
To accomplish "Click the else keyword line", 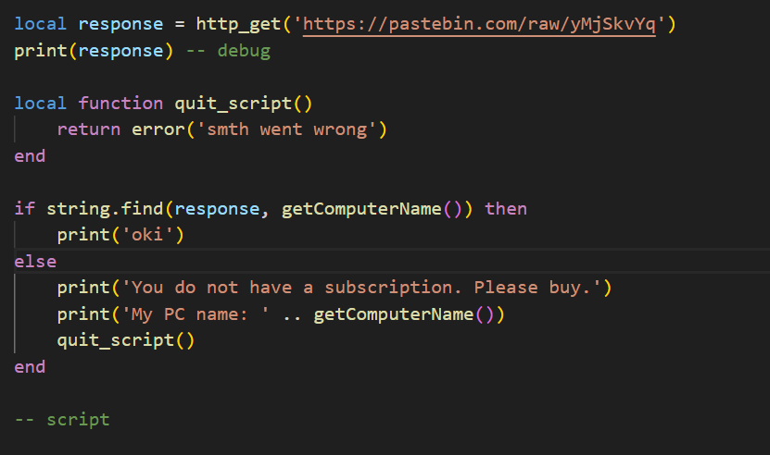I will coord(35,262).
